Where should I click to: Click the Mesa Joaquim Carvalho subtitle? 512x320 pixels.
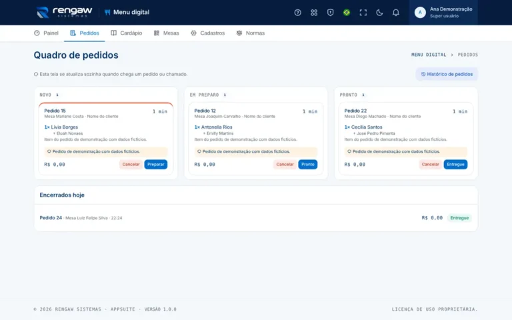235,116
